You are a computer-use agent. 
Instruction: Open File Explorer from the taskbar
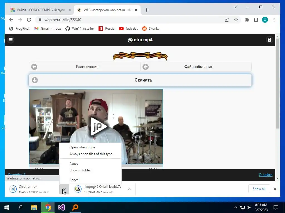[x=34, y=207]
